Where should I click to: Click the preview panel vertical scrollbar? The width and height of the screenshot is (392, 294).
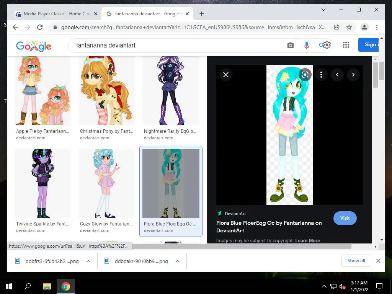click(x=375, y=75)
